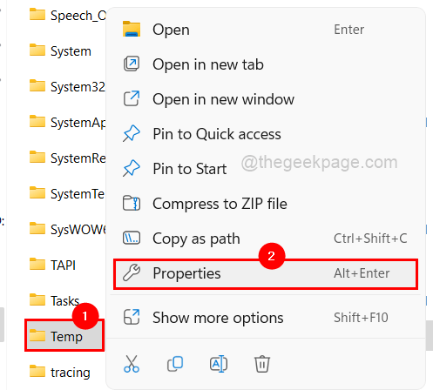Image resolution: width=433 pixels, height=390 pixels.
Task: Click the pin icon next to Pin to Start
Action: tap(132, 168)
